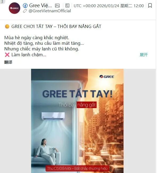Click the number 3 badge at corner
The image size is (157, 173).
click(x=2, y=2)
